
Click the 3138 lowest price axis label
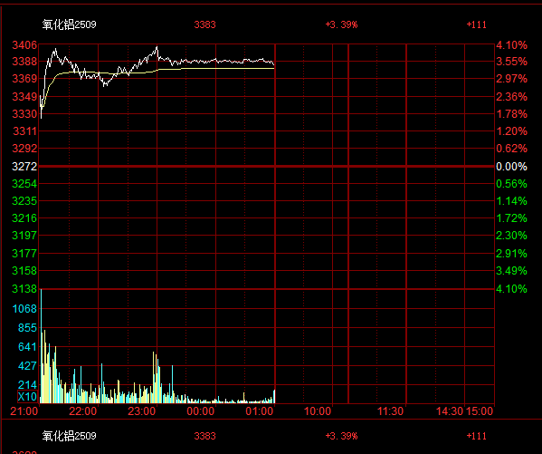(x=24, y=289)
